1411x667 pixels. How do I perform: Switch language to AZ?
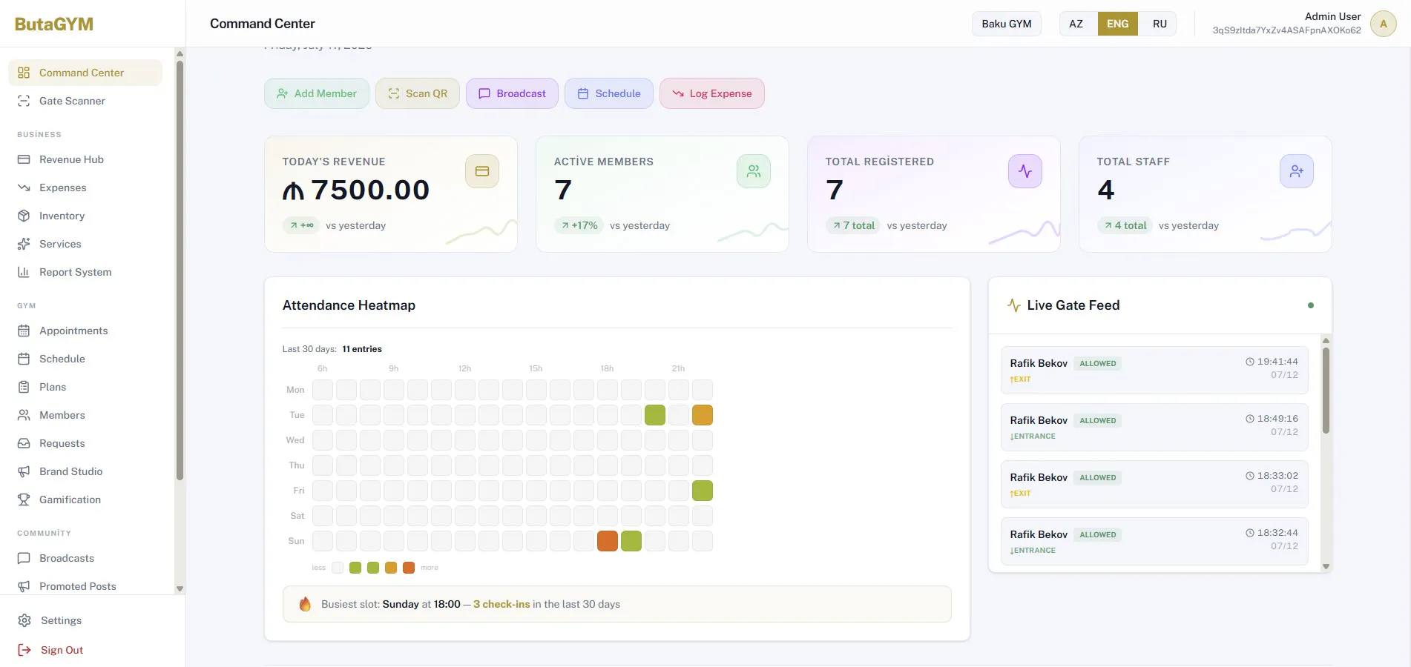[x=1076, y=24]
